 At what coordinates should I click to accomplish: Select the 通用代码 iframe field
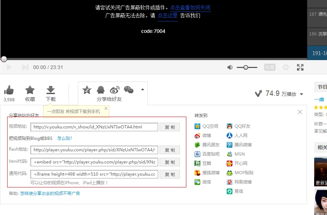tap(94, 174)
